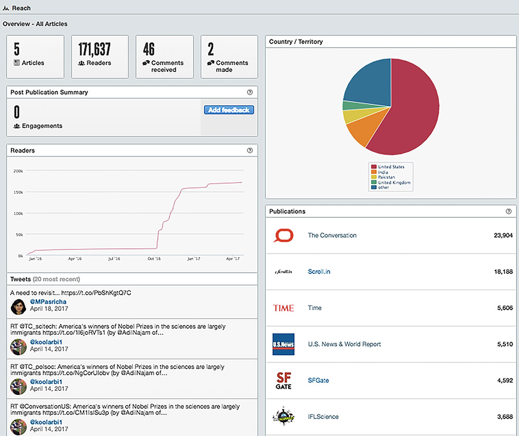Viewport: 519px width, 436px height.
Task: Click the TIME magazine logo
Action: [x=283, y=308]
